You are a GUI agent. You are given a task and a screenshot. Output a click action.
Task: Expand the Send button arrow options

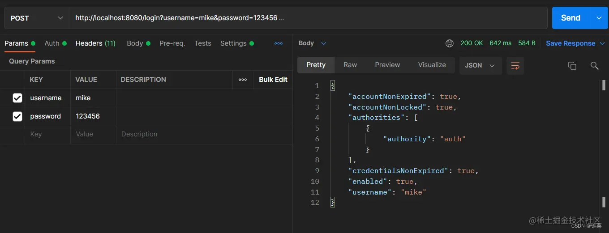(599, 18)
